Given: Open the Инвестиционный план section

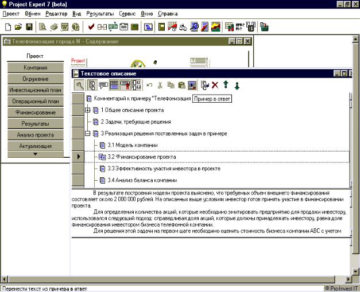Looking at the screenshot, I should (36, 90).
